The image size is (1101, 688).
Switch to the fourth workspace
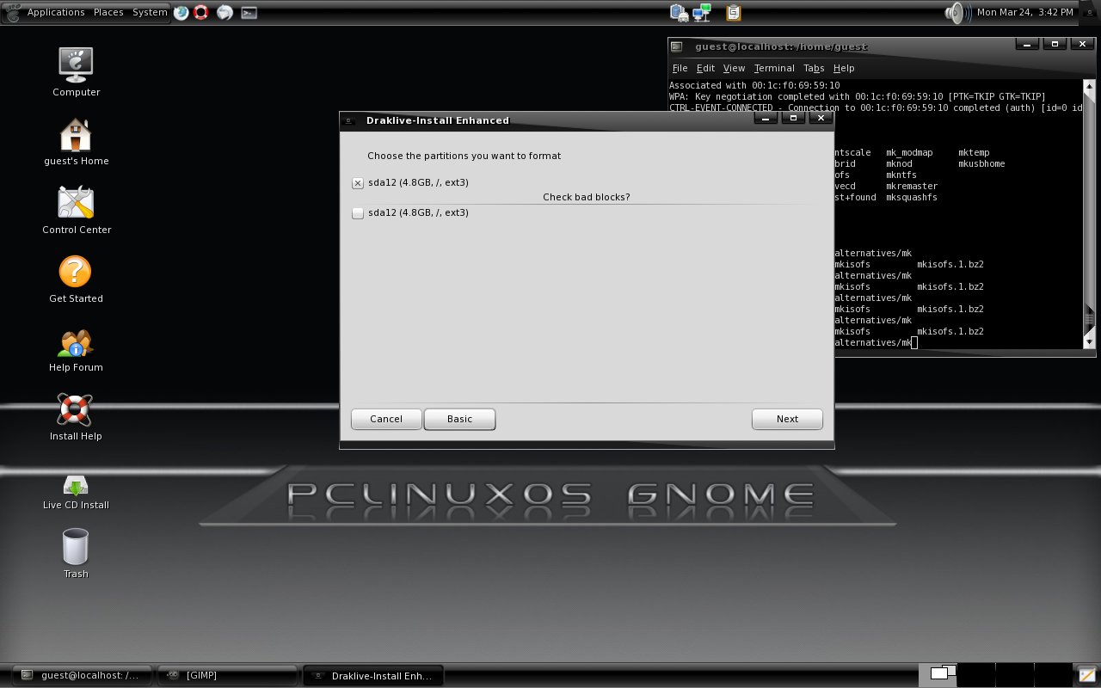click(x=1053, y=675)
